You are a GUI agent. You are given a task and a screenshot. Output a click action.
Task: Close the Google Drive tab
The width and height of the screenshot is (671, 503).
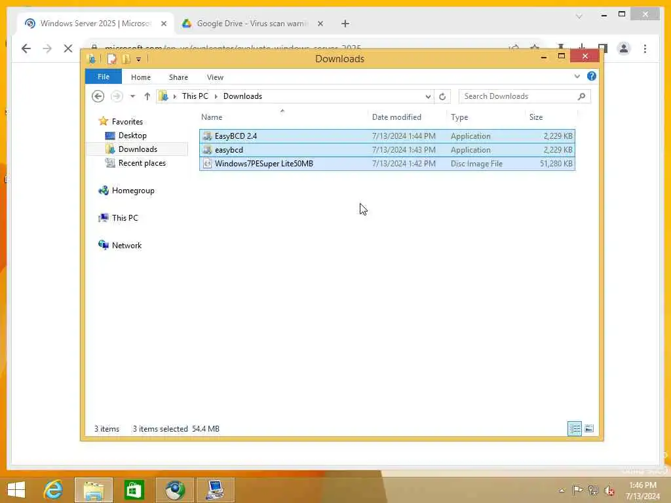[320, 24]
